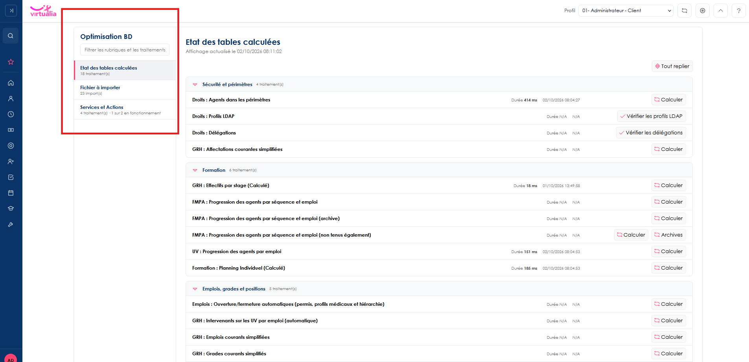Click Vérifier les délégations button
749x362 pixels.
tap(651, 133)
